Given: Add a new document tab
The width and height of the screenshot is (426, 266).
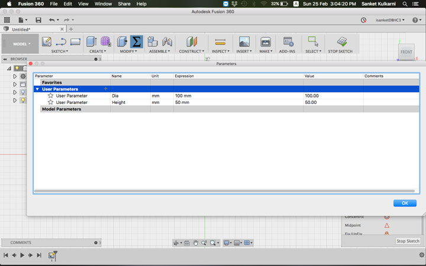Looking at the screenshot, I should click(71, 29).
